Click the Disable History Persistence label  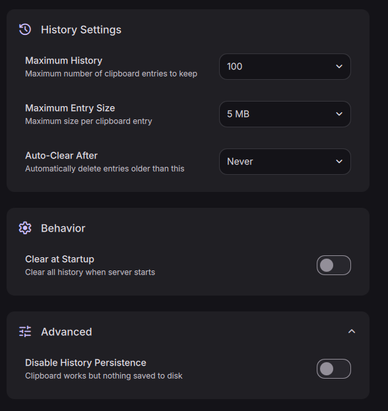(x=86, y=363)
